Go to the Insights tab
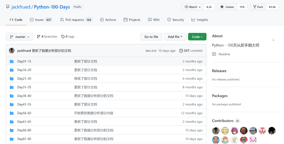The height and width of the screenshot is (144, 284). [x=200, y=20]
